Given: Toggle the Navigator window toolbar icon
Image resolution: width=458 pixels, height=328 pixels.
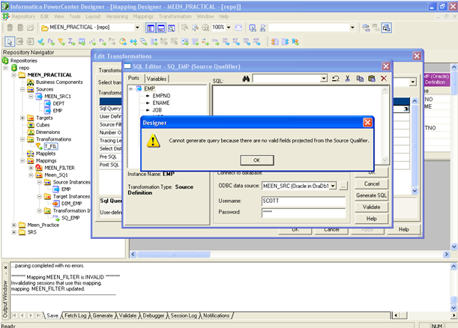Looking at the screenshot, I should point(151,28).
